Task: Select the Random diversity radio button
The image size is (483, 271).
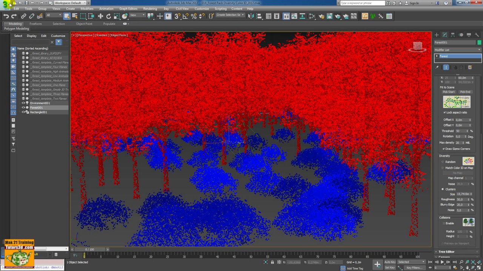Action: pyautogui.click(x=443, y=162)
